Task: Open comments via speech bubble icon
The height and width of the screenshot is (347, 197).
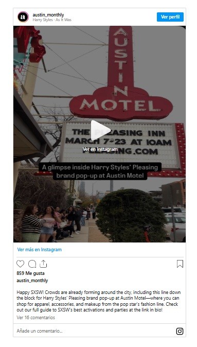Action: pos(32,264)
